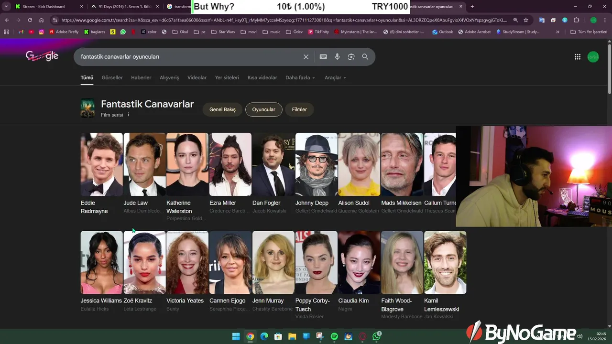The image size is (612, 344).
Task: Search by image with the Google Lens icon
Action: [x=351, y=57]
